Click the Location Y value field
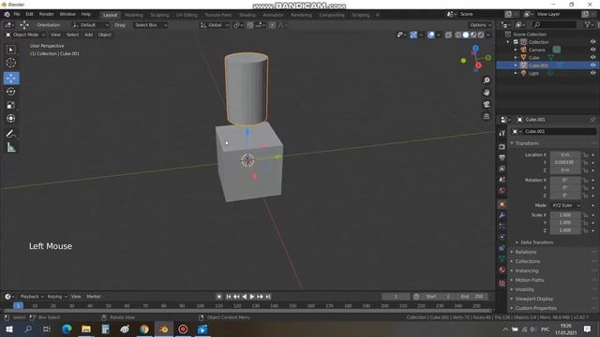600x337 pixels. tap(564, 162)
